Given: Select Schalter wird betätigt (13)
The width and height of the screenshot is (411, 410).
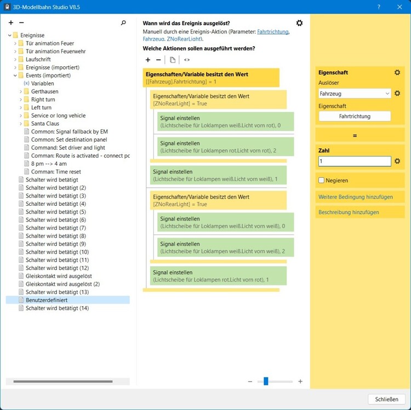Looking at the screenshot, I should (x=57, y=292).
